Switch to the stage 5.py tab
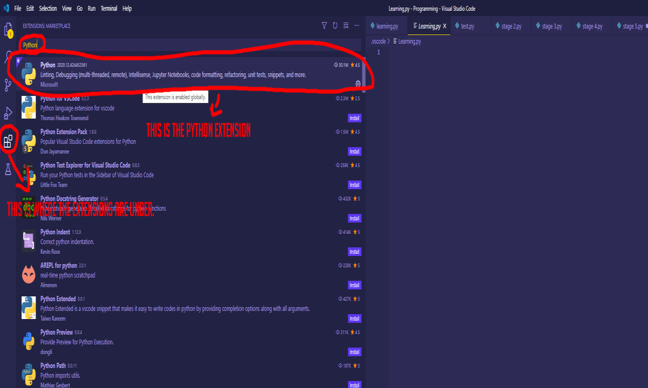This screenshot has height=388, width=648. coord(631,26)
